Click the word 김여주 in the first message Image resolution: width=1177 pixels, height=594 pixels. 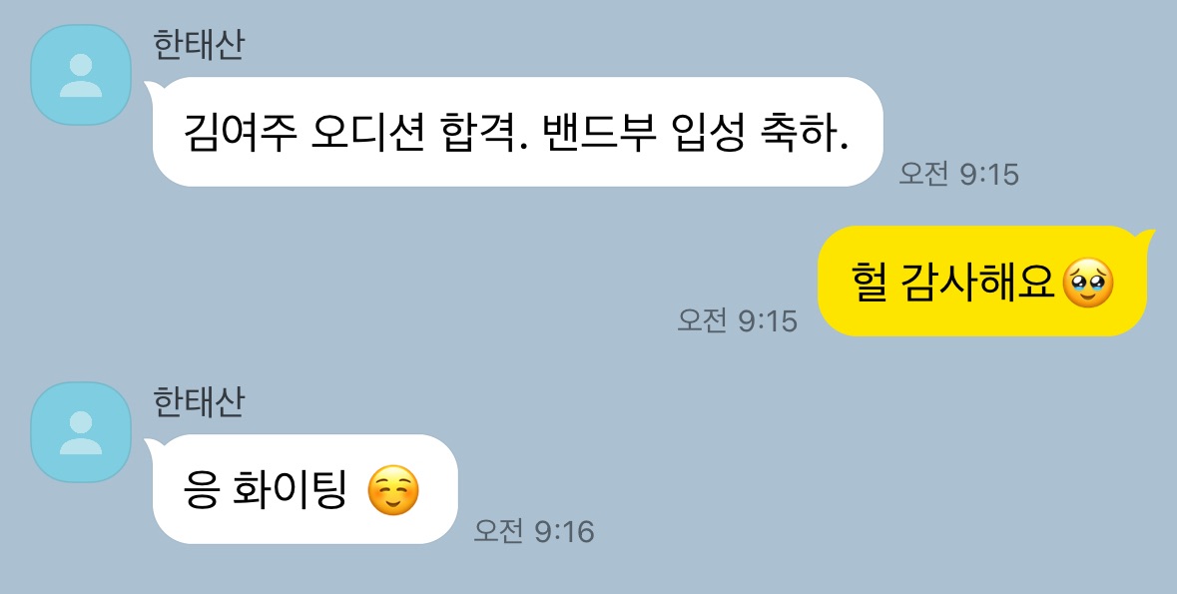pos(237,134)
